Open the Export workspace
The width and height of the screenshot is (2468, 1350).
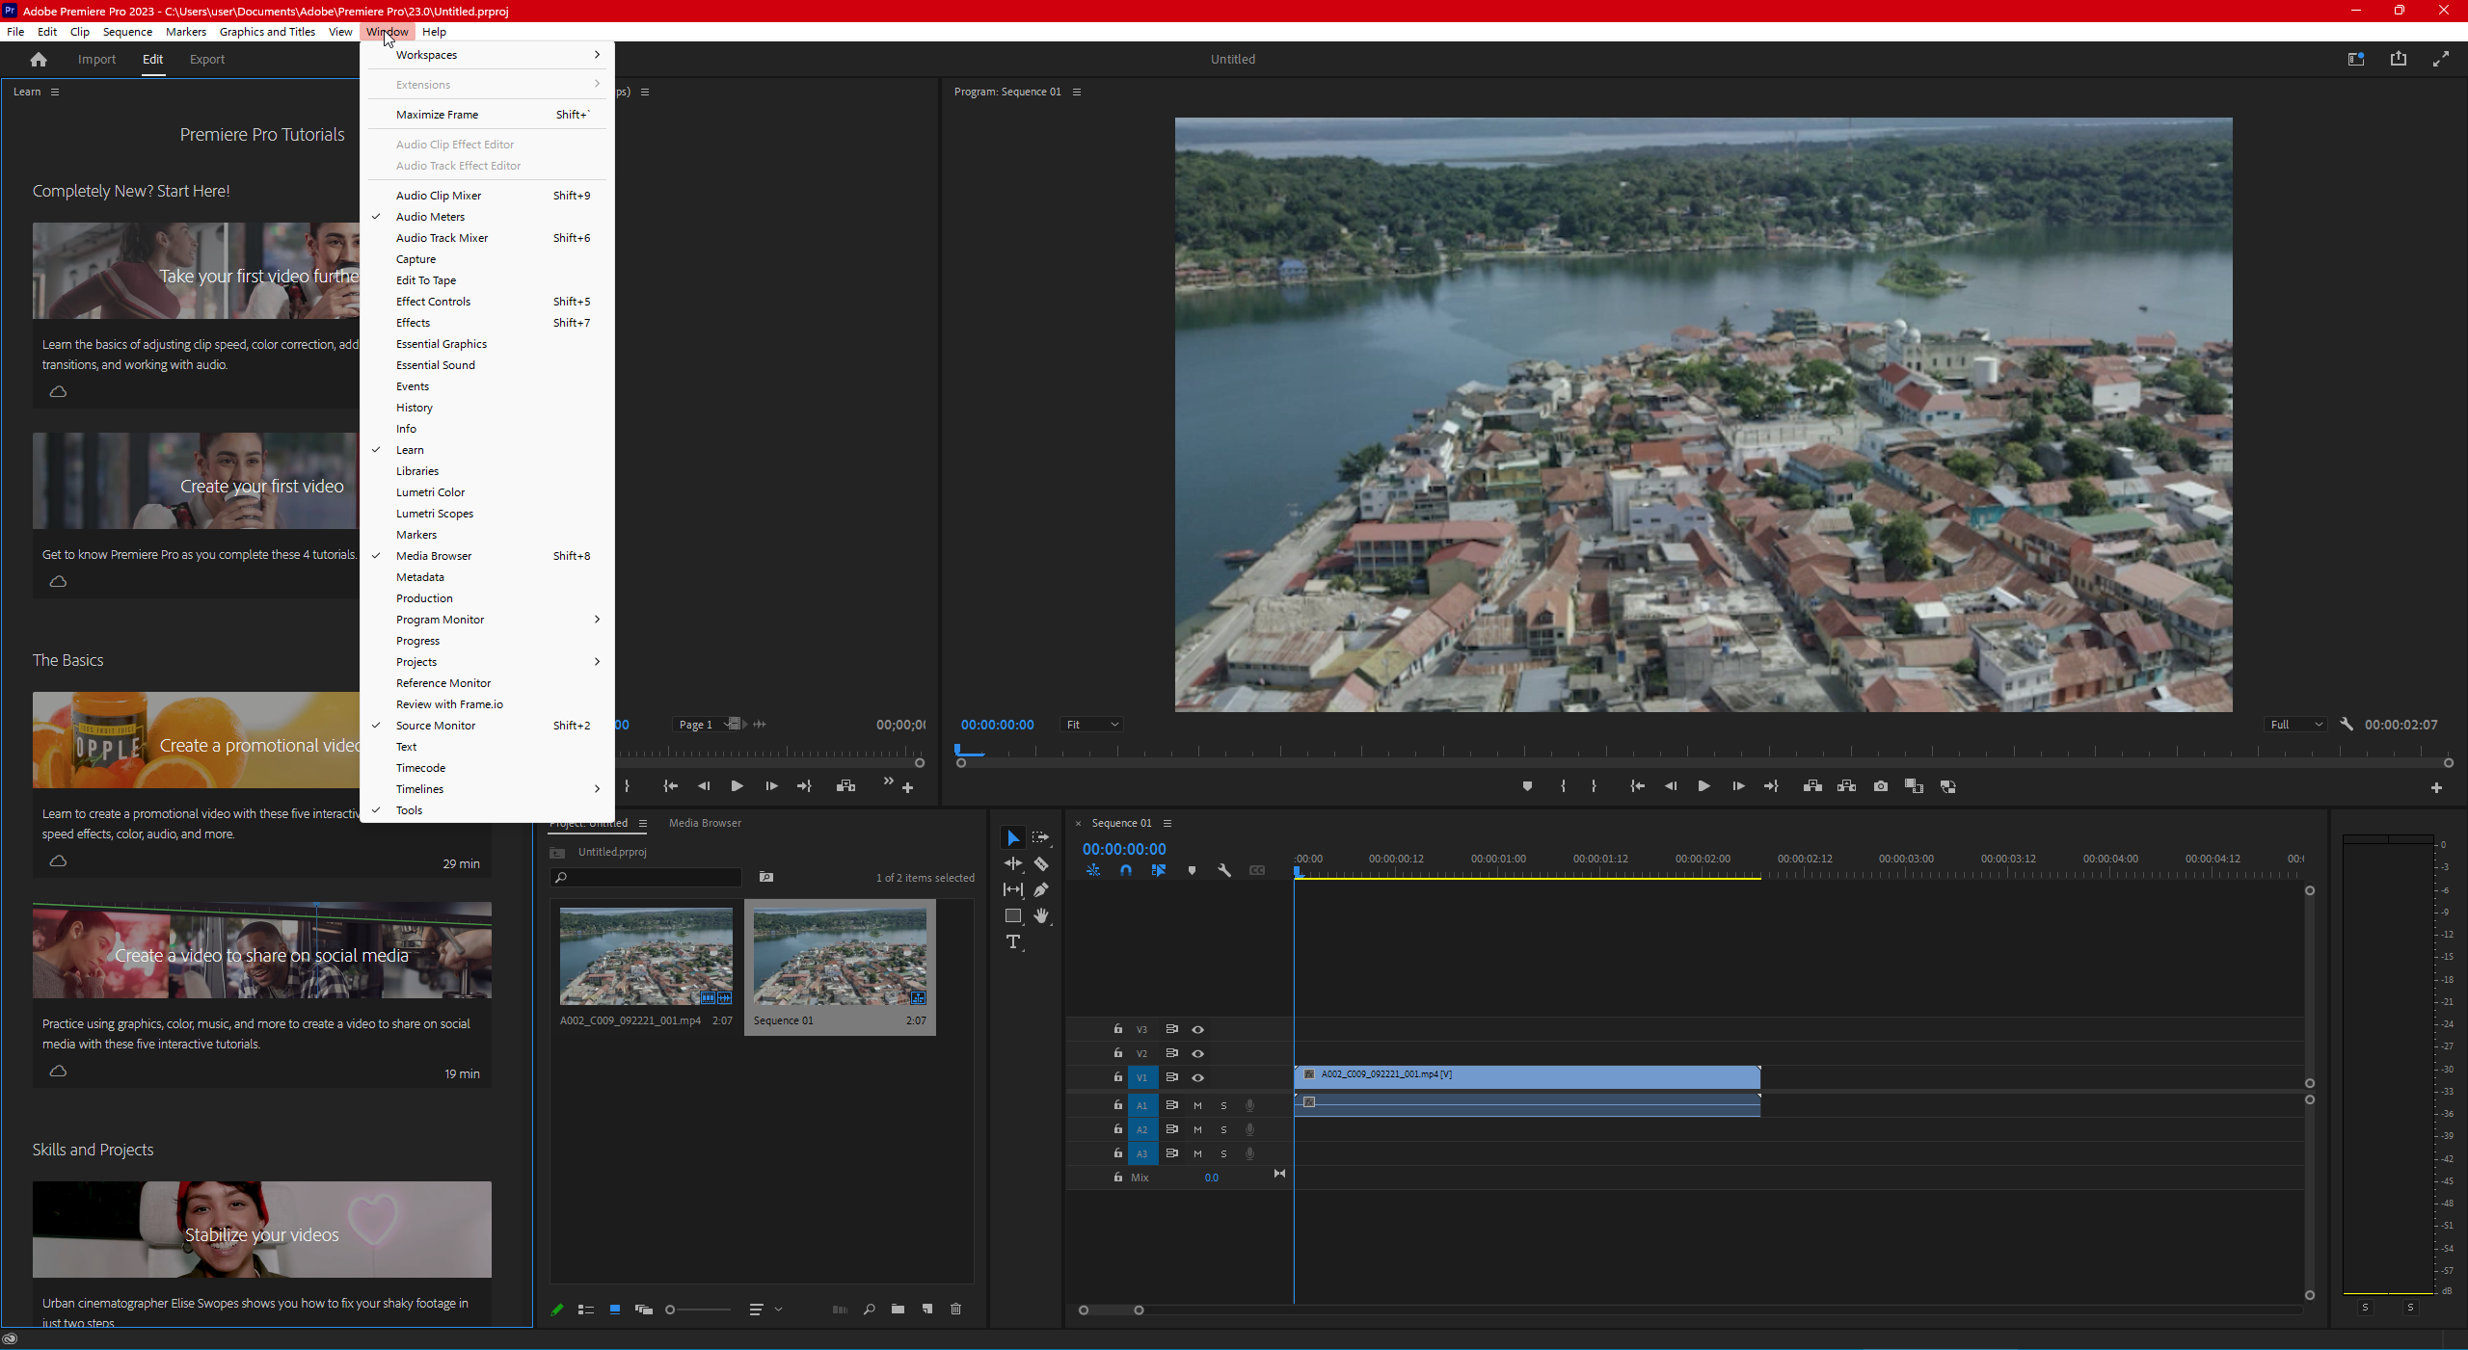[x=206, y=60]
